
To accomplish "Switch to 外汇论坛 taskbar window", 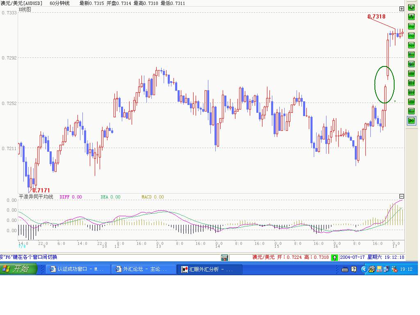I will [x=144, y=269].
